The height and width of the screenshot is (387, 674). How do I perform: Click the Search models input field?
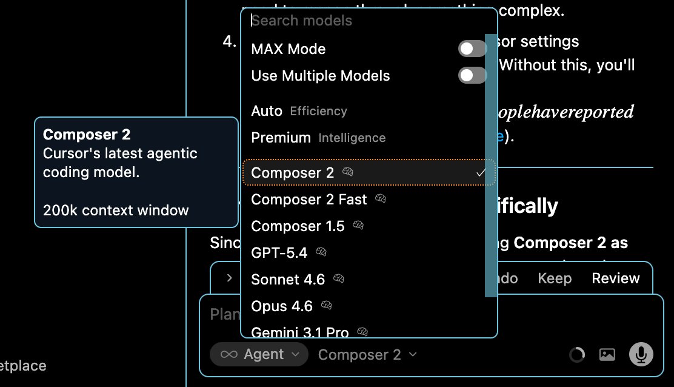(367, 21)
